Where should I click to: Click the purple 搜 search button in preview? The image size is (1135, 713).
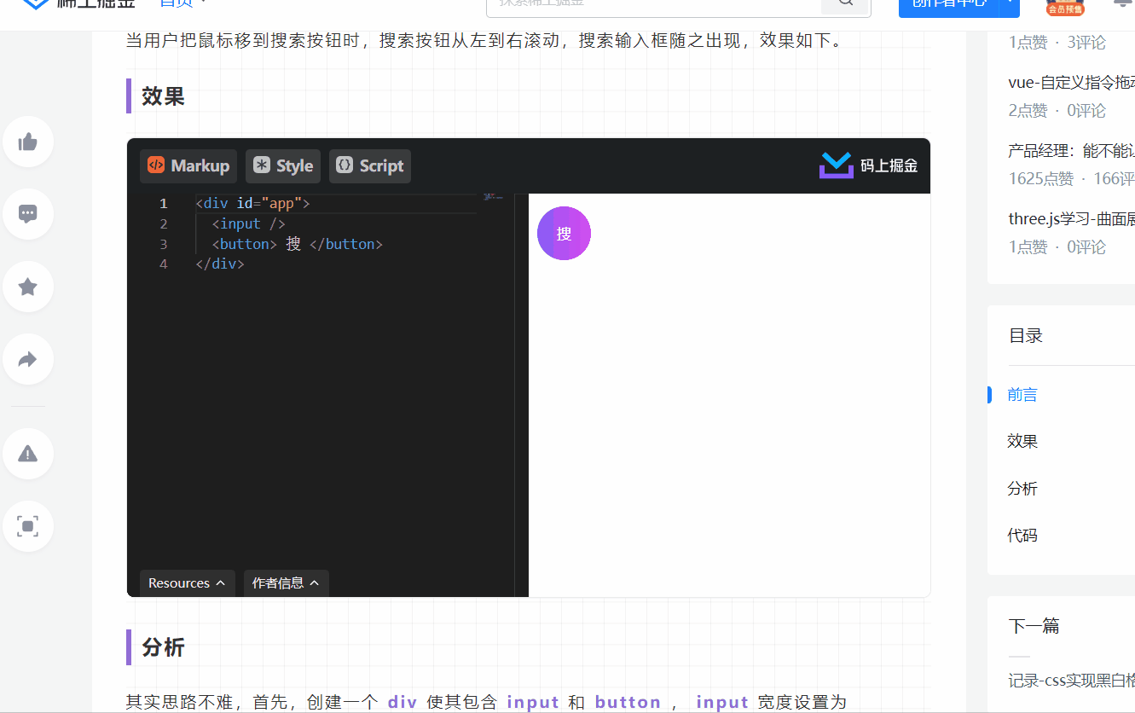(564, 233)
